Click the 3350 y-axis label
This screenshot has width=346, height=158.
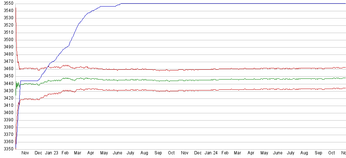pos(7,149)
